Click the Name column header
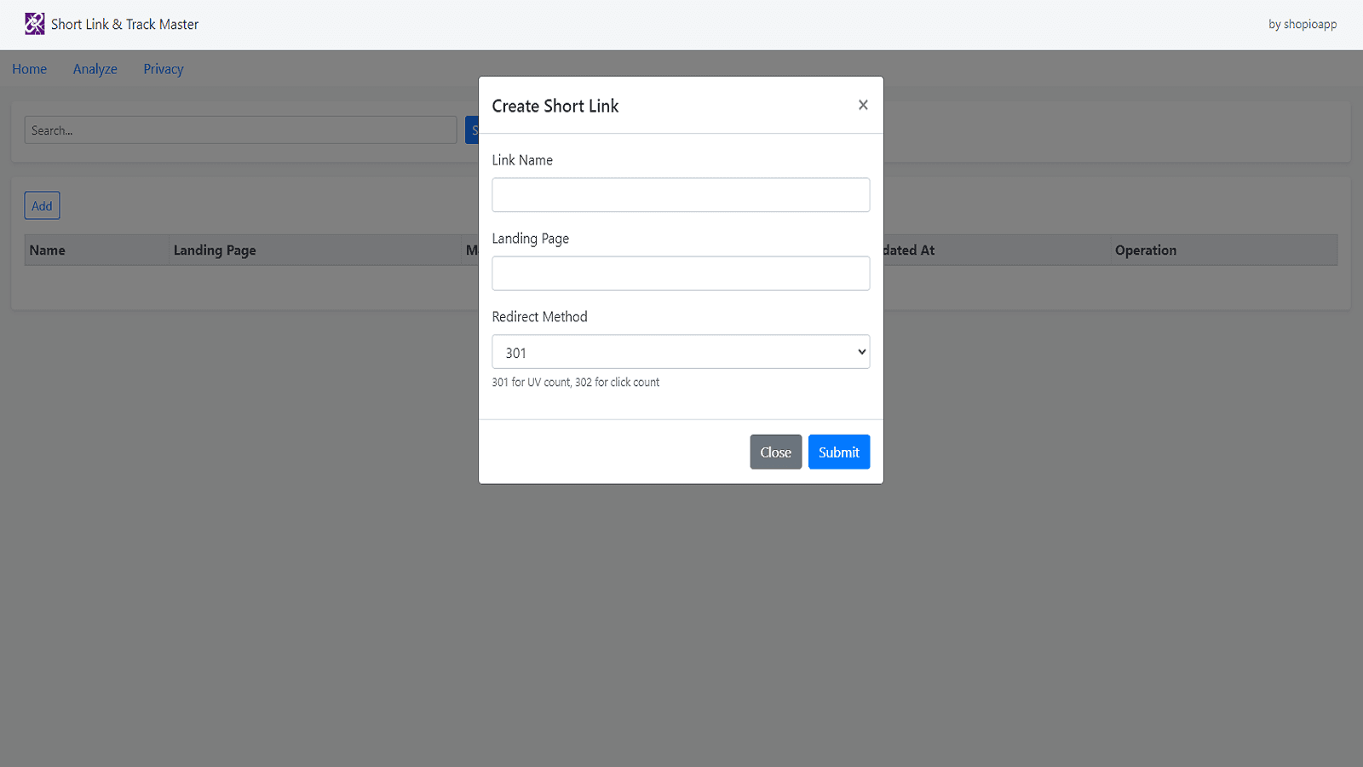The image size is (1363, 767). point(47,250)
